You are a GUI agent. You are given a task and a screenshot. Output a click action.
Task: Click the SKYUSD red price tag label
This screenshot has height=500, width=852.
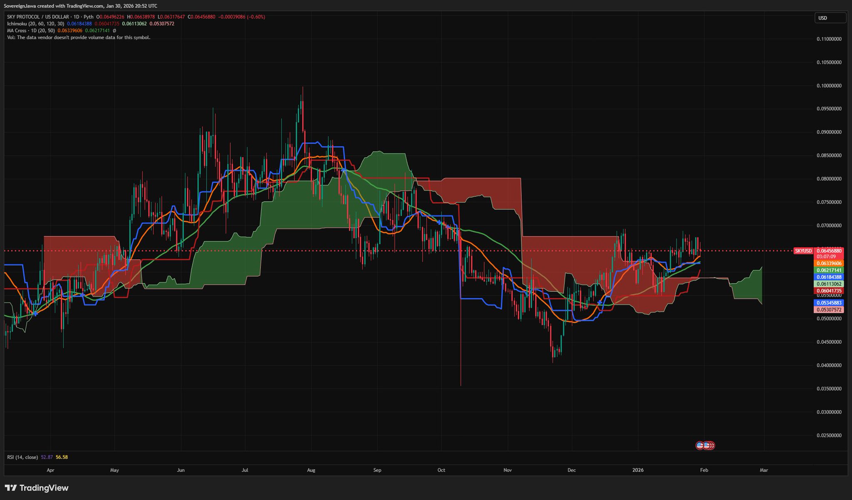tap(803, 251)
